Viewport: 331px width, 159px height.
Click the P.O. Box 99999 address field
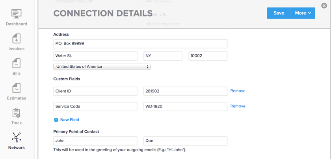tap(140, 44)
